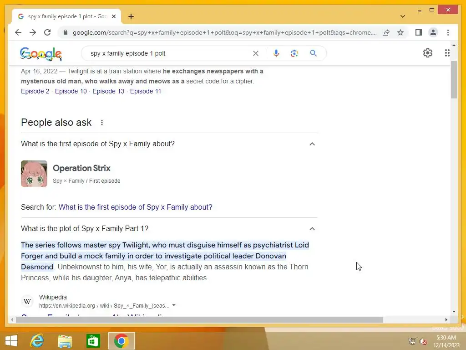The width and height of the screenshot is (466, 350).
Task: Click the 'People also ask' heading
Action: pyautogui.click(x=56, y=123)
